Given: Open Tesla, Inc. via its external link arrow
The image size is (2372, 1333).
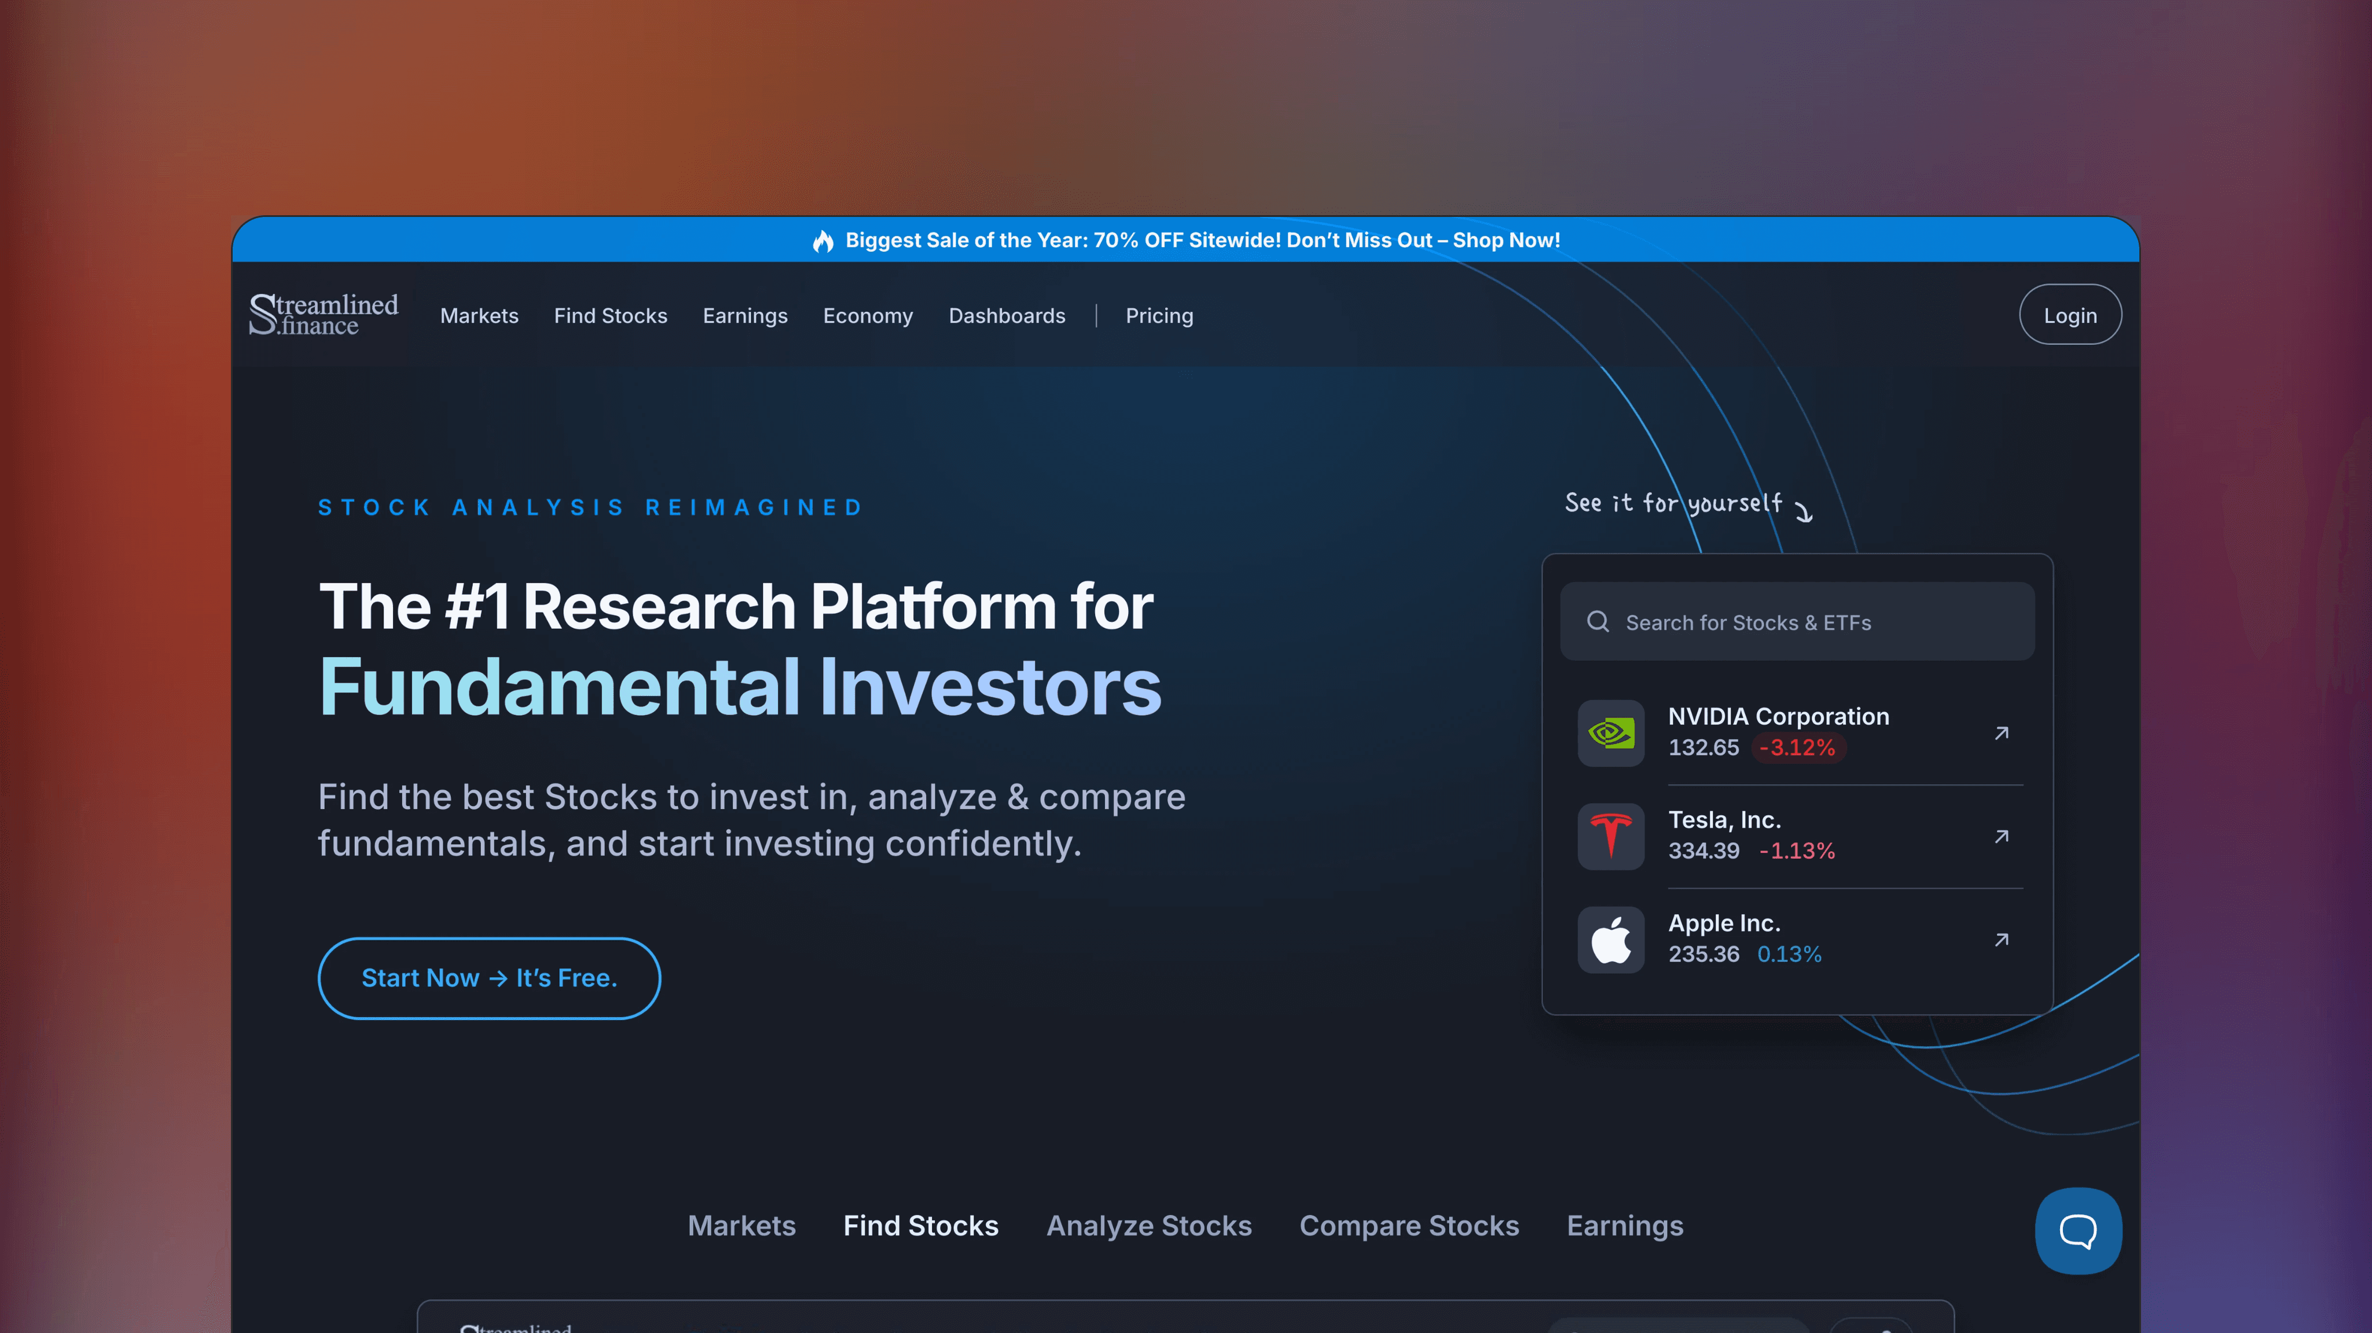Looking at the screenshot, I should (2003, 837).
